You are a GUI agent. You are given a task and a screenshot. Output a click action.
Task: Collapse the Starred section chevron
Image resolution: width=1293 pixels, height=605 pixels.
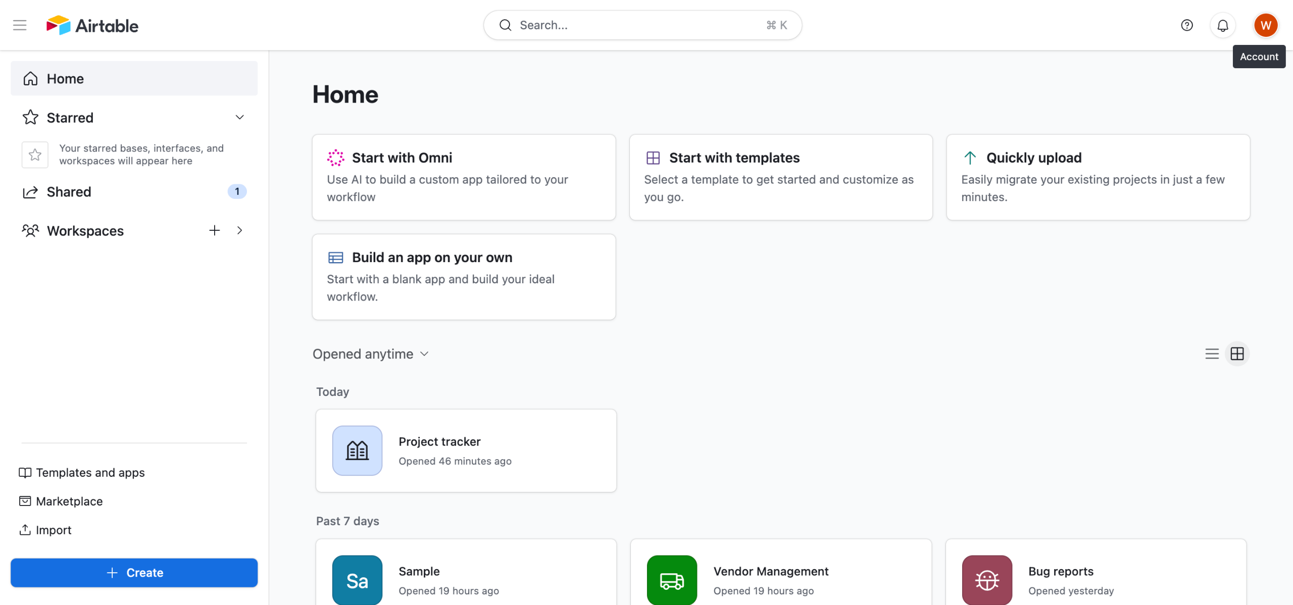pos(239,118)
